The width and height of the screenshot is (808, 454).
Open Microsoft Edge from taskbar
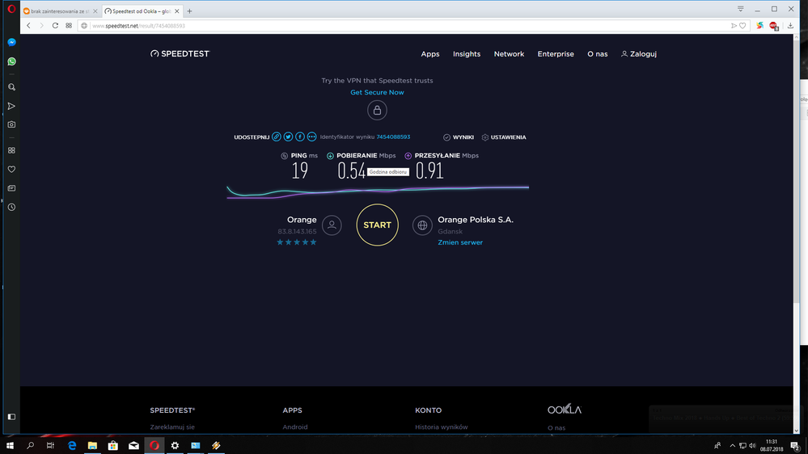pyautogui.click(x=72, y=445)
